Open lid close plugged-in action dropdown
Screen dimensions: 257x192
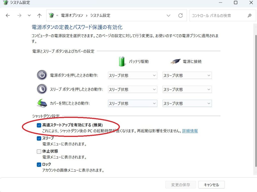point(187,104)
